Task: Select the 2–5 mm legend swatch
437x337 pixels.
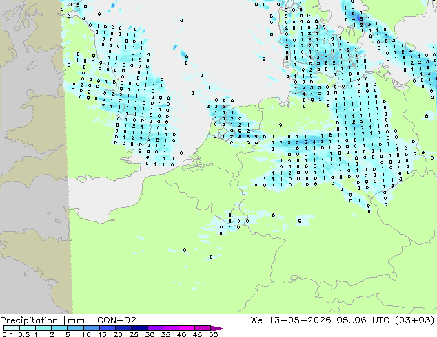Action: point(59,328)
